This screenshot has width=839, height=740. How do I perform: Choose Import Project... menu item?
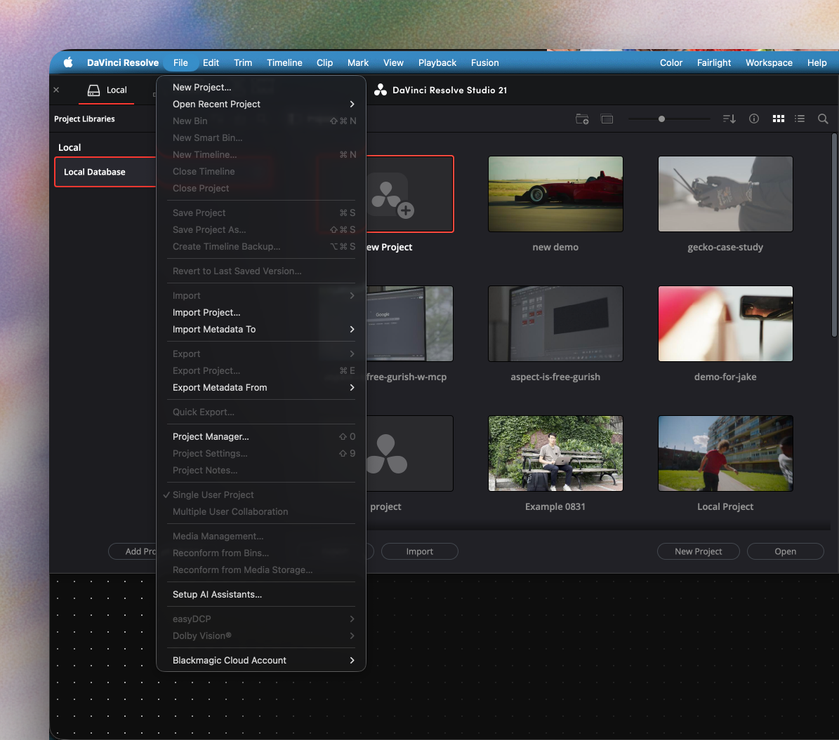(x=261, y=312)
